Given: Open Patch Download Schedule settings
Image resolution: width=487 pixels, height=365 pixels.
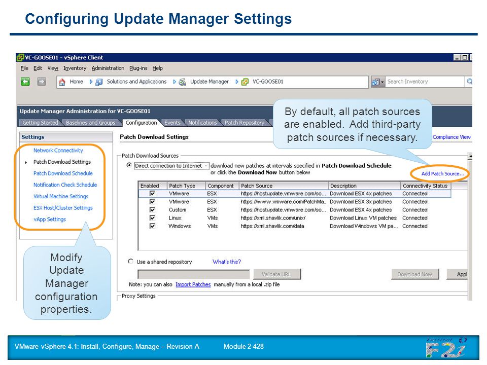Looking at the screenshot, I should (x=63, y=173).
